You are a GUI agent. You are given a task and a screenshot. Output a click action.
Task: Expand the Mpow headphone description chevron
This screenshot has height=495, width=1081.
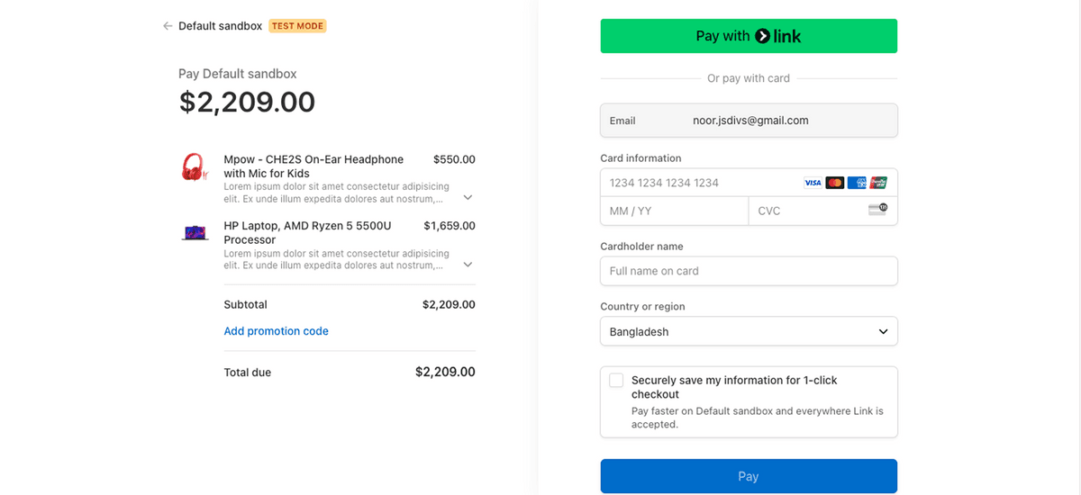[468, 197]
